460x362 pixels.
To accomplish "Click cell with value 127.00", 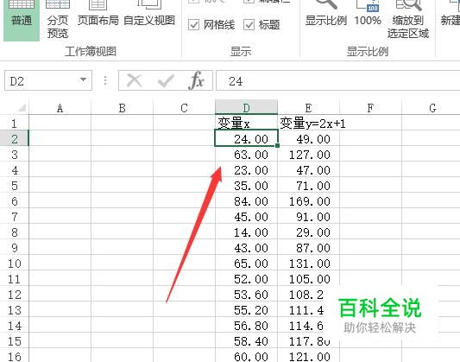I will point(308,154).
